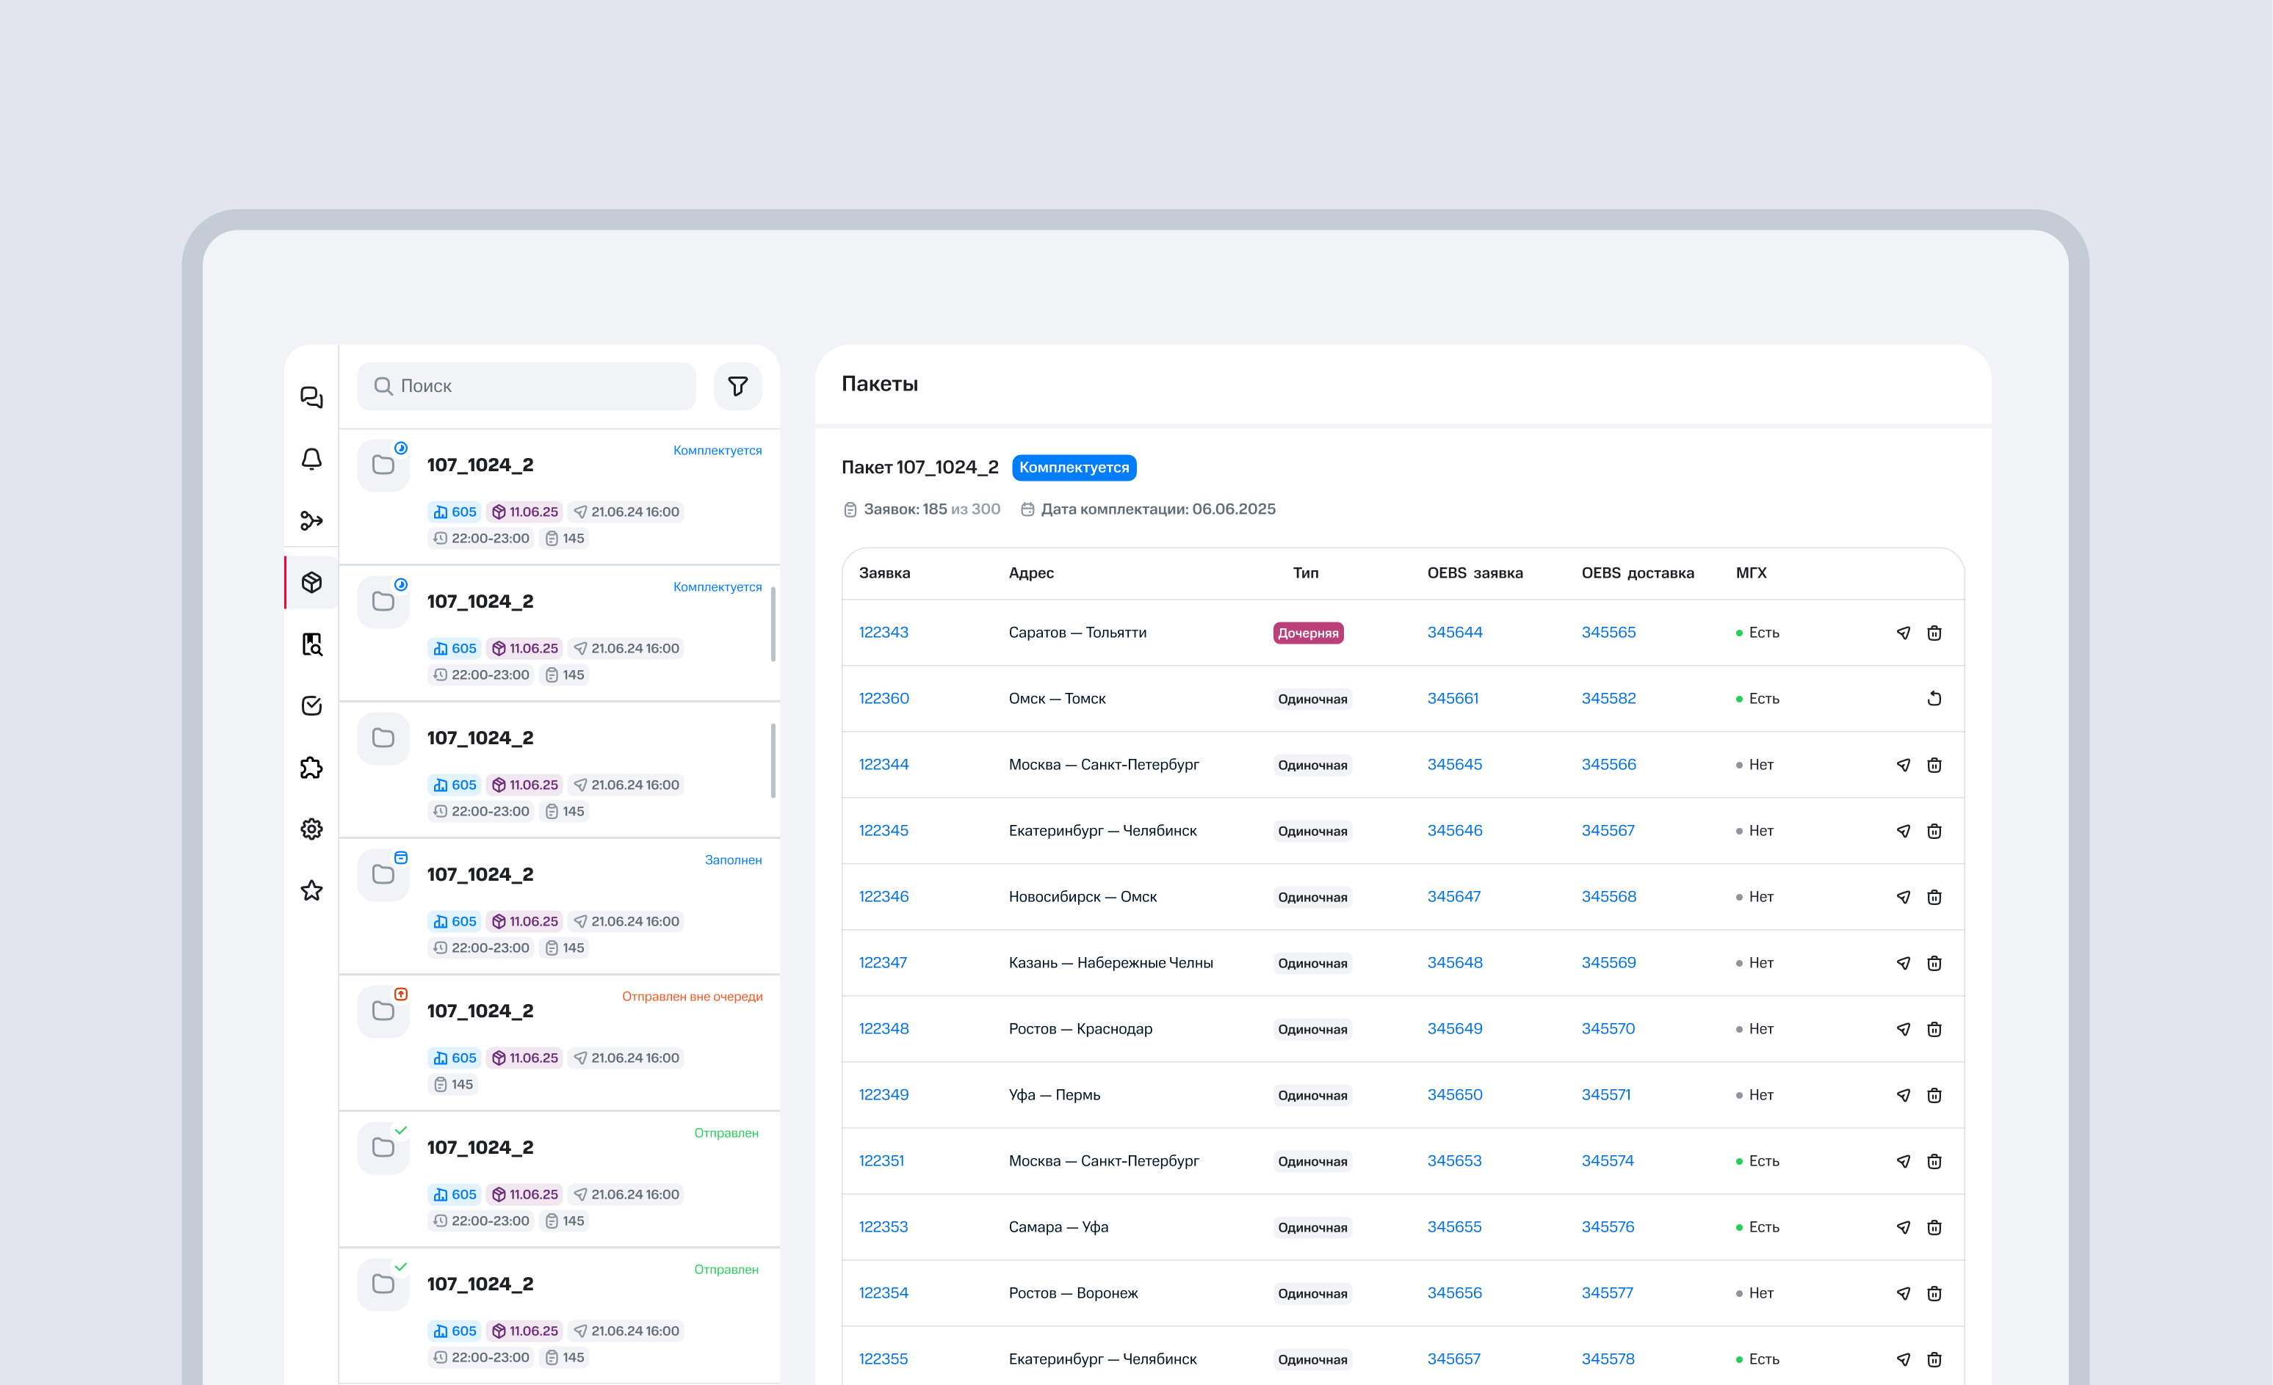Viewport: 2273px width, 1385px height.
Task: Click the routing branches sidebar icon
Action: click(312, 521)
